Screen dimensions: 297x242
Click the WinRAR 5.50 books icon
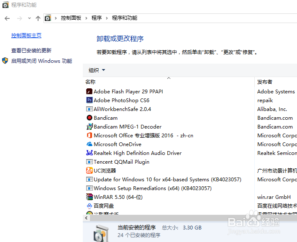tap(89, 197)
